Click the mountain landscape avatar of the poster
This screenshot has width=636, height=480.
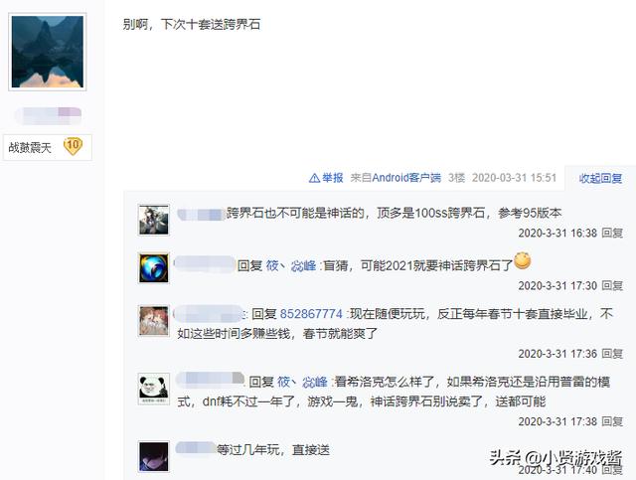pos(48,52)
